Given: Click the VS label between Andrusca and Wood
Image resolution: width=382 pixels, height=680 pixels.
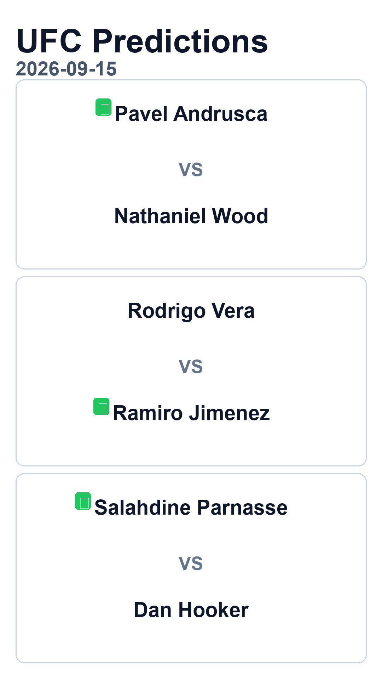Looking at the screenshot, I should (191, 170).
